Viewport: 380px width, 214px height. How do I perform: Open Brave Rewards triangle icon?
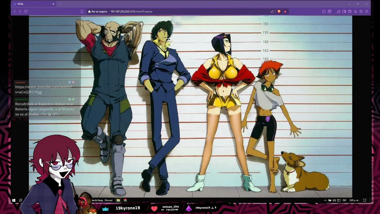tap(285, 11)
